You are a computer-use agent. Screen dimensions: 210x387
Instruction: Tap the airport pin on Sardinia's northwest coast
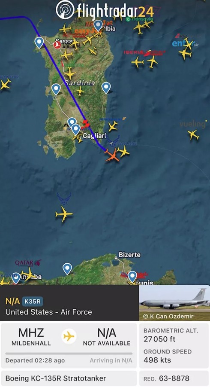39,43
